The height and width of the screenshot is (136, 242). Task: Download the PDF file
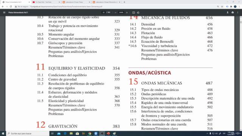coord(228,12)
